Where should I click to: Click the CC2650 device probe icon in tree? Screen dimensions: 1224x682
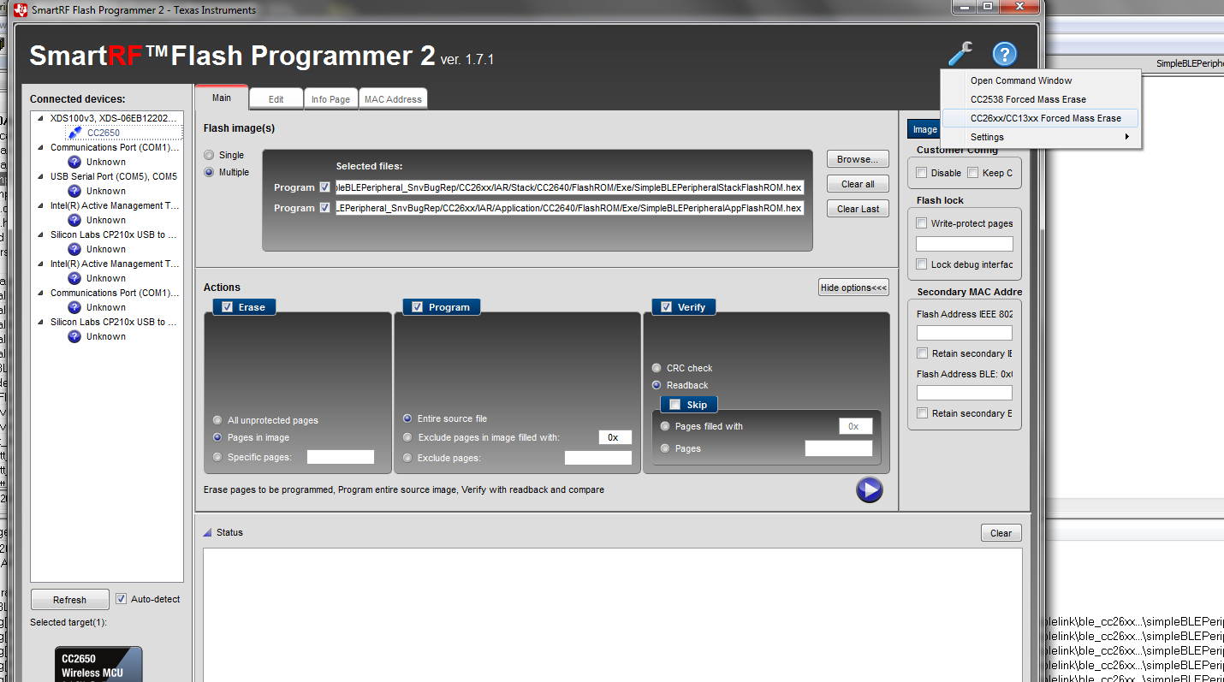click(75, 133)
